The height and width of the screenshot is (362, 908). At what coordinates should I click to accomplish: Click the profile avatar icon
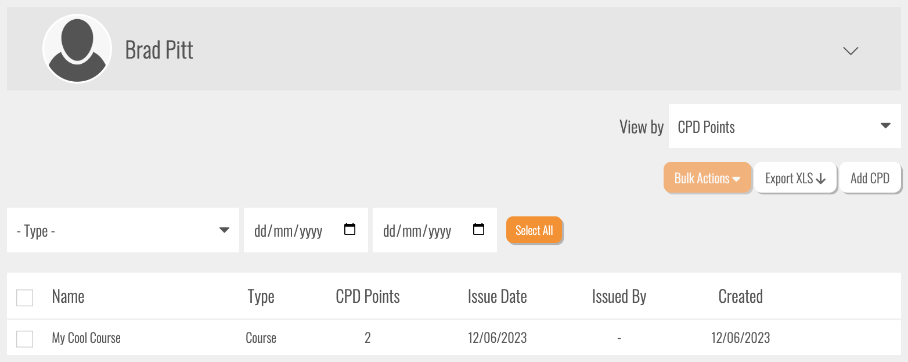point(77,49)
